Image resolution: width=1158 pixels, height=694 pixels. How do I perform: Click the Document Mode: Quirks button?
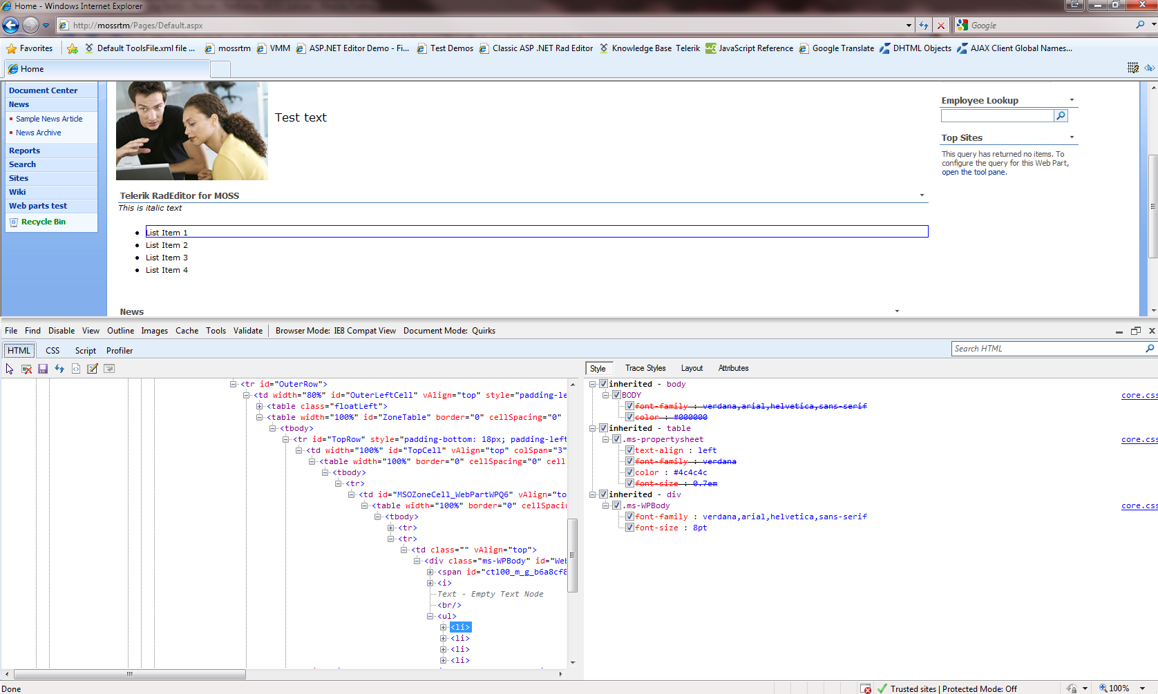click(449, 331)
